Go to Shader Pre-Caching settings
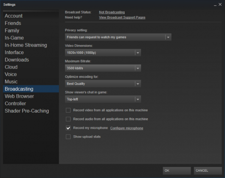This screenshot has height=178, width=225. 31,111
